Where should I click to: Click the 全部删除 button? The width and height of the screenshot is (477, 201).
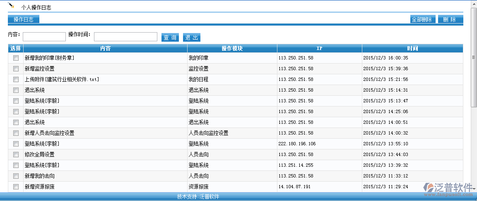[x=422, y=19]
